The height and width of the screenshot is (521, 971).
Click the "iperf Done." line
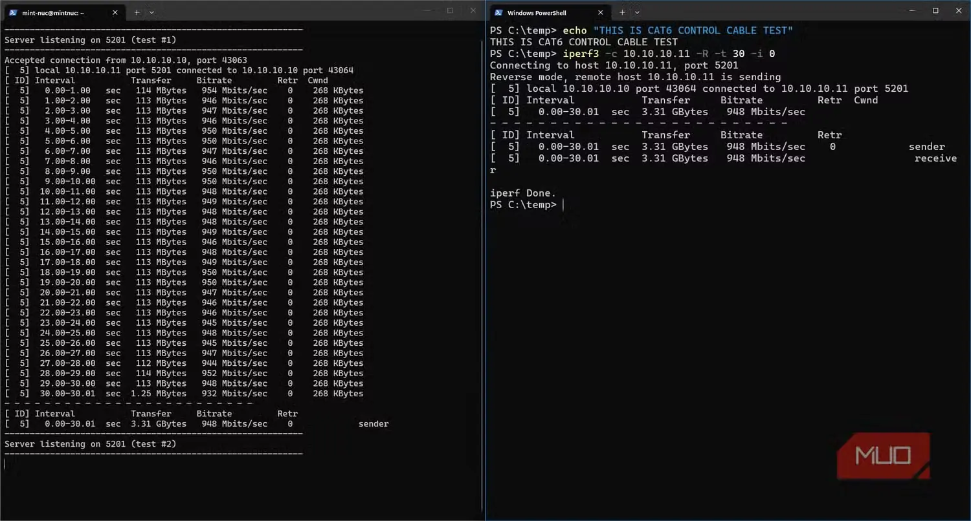[x=522, y=193]
